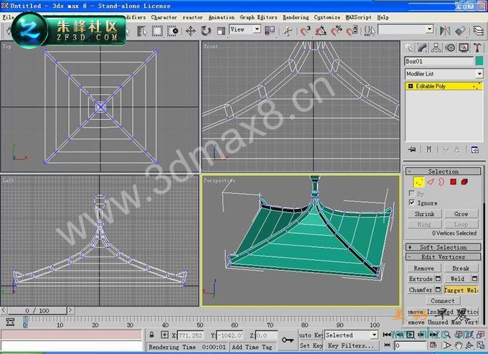This screenshot has width=488, height=354.
Task: Switch to the Modify command panel
Action: pos(423,47)
